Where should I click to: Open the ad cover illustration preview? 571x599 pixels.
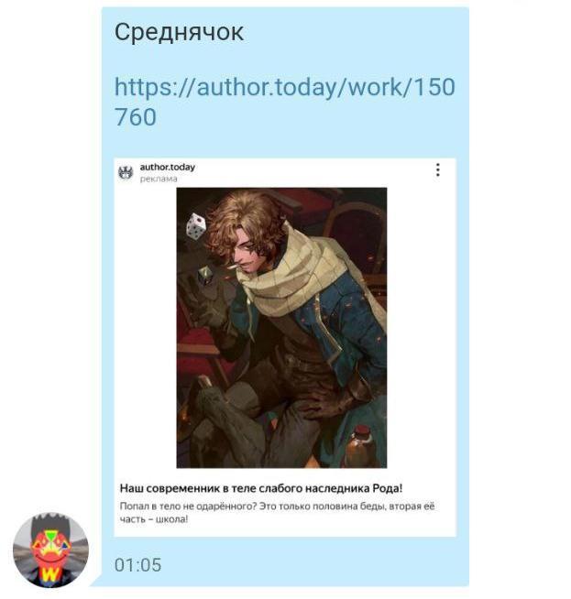pyautogui.click(x=281, y=327)
